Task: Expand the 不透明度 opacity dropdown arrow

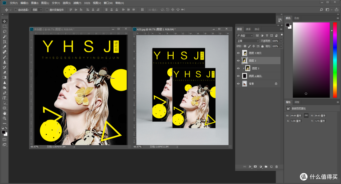Action: point(281,41)
